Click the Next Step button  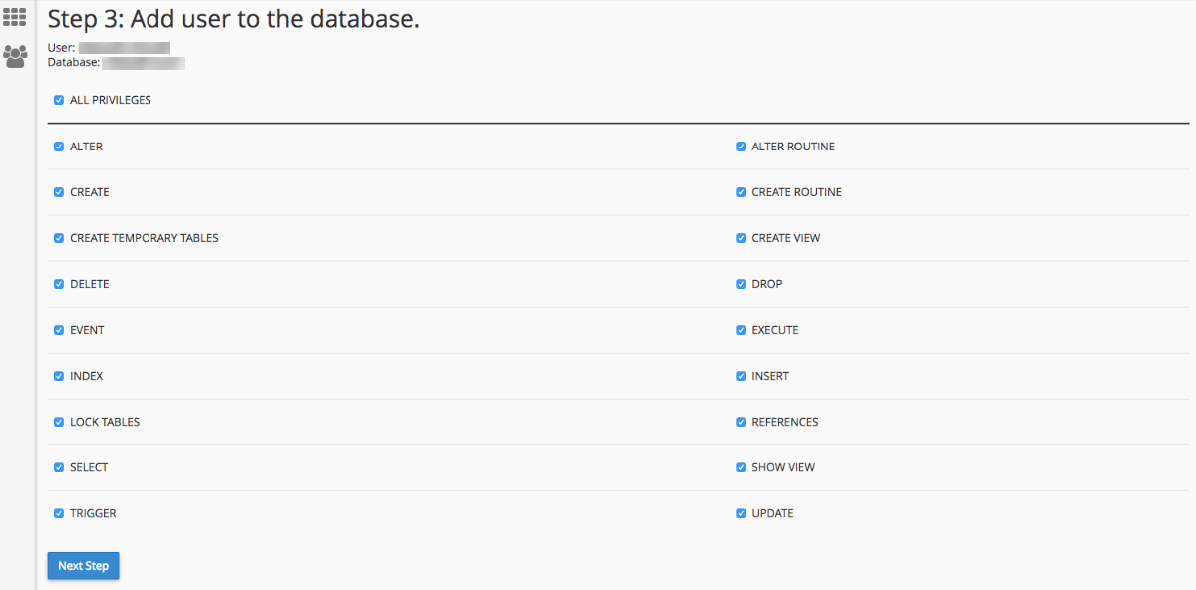[83, 566]
